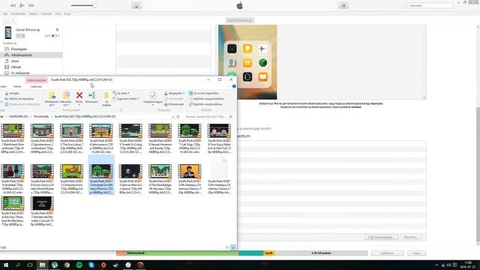Open taskbar search magnifier
Viewport: 480px width, 270px height.
click(18, 265)
